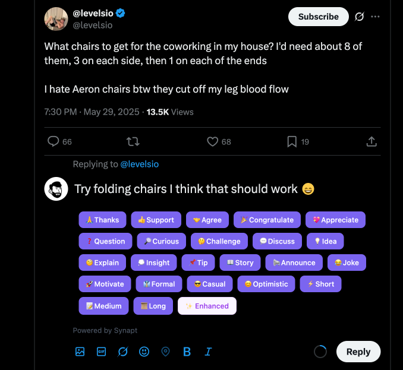This screenshot has height=370, width=403.
Task: Open the @levelsio replying-to link
Action: point(140,164)
